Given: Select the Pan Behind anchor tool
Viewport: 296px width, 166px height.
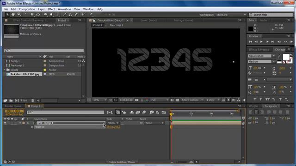Looking at the screenshot, I should (38, 14).
